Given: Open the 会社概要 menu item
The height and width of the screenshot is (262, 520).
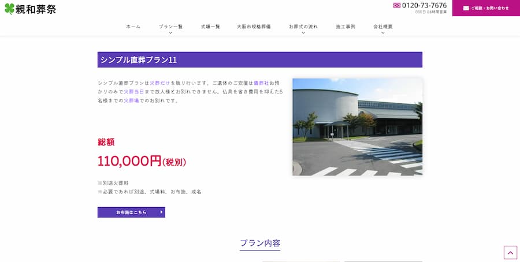Looking at the screenshot, I should [382, 27].
